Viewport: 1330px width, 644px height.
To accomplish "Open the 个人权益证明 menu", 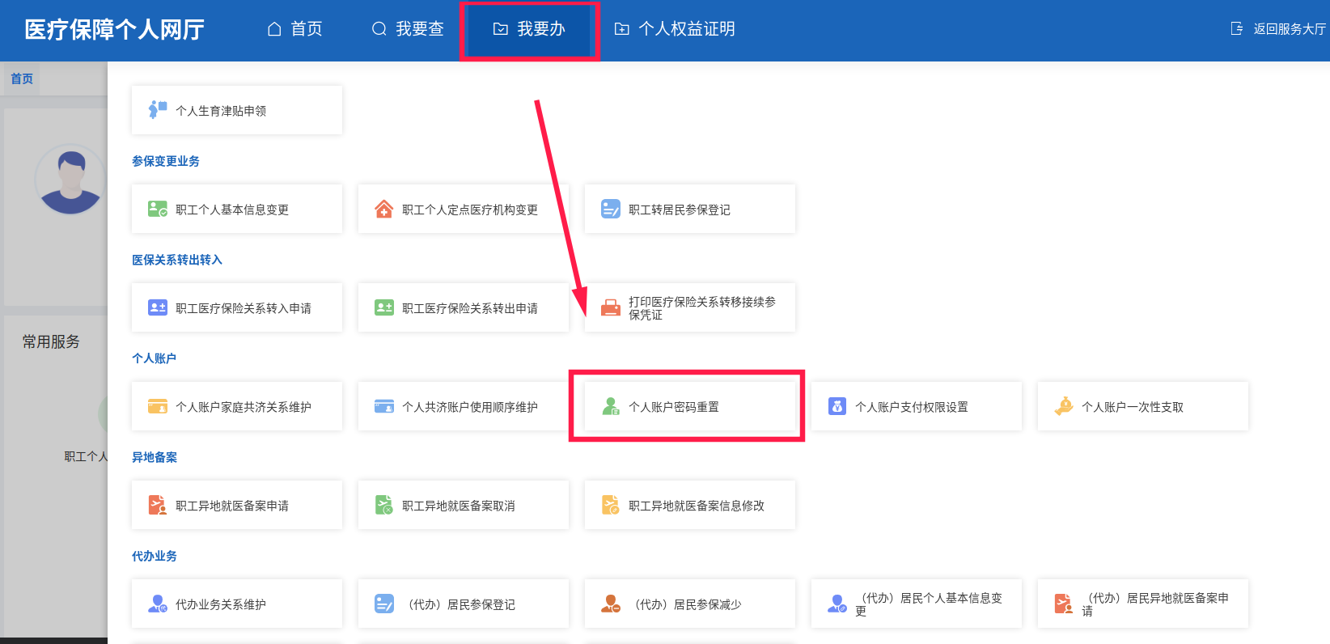I will coord(675,29).
